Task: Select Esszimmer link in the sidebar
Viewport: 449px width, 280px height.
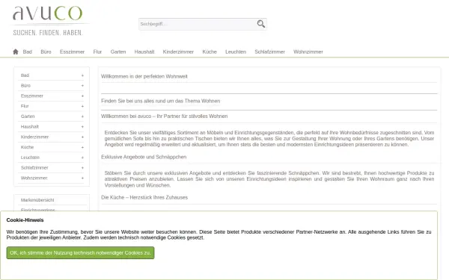Action: [31, 96]
